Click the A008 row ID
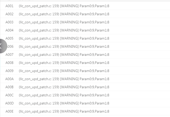Viewport: 170px width, 117px height. 9,63
